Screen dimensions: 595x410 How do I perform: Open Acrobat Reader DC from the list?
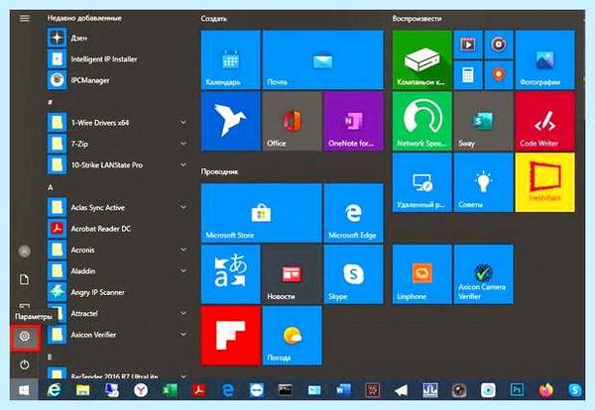click(x=118, y=229)
